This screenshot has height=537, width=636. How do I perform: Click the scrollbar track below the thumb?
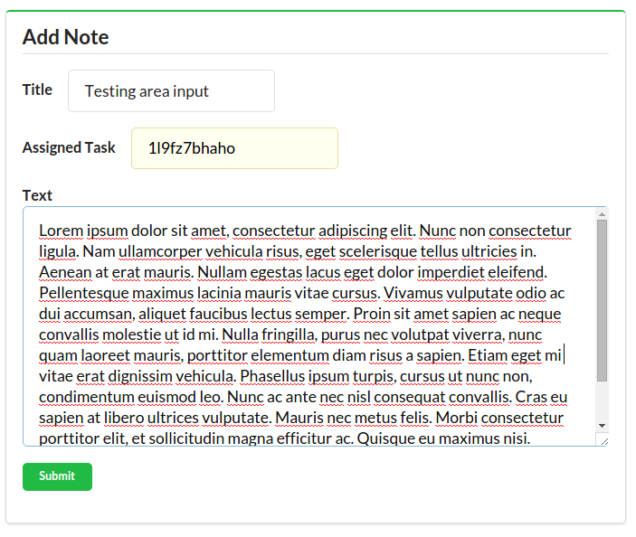point(603,402)
